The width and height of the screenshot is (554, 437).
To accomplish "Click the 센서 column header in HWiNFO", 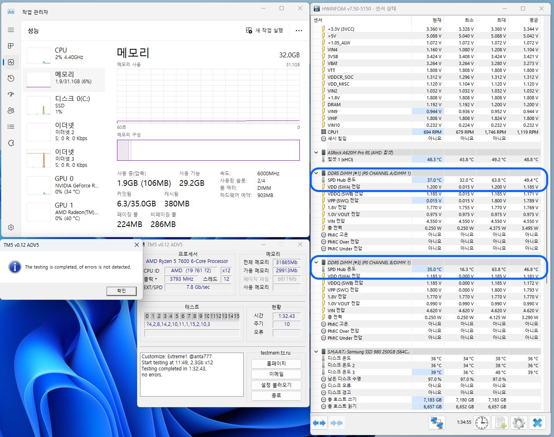I will pyautogui.click(x=362, y=20).
